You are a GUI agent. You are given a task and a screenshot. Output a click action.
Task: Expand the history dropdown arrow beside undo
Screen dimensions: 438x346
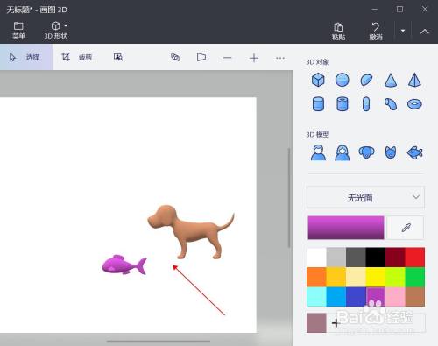pos(403,31)
